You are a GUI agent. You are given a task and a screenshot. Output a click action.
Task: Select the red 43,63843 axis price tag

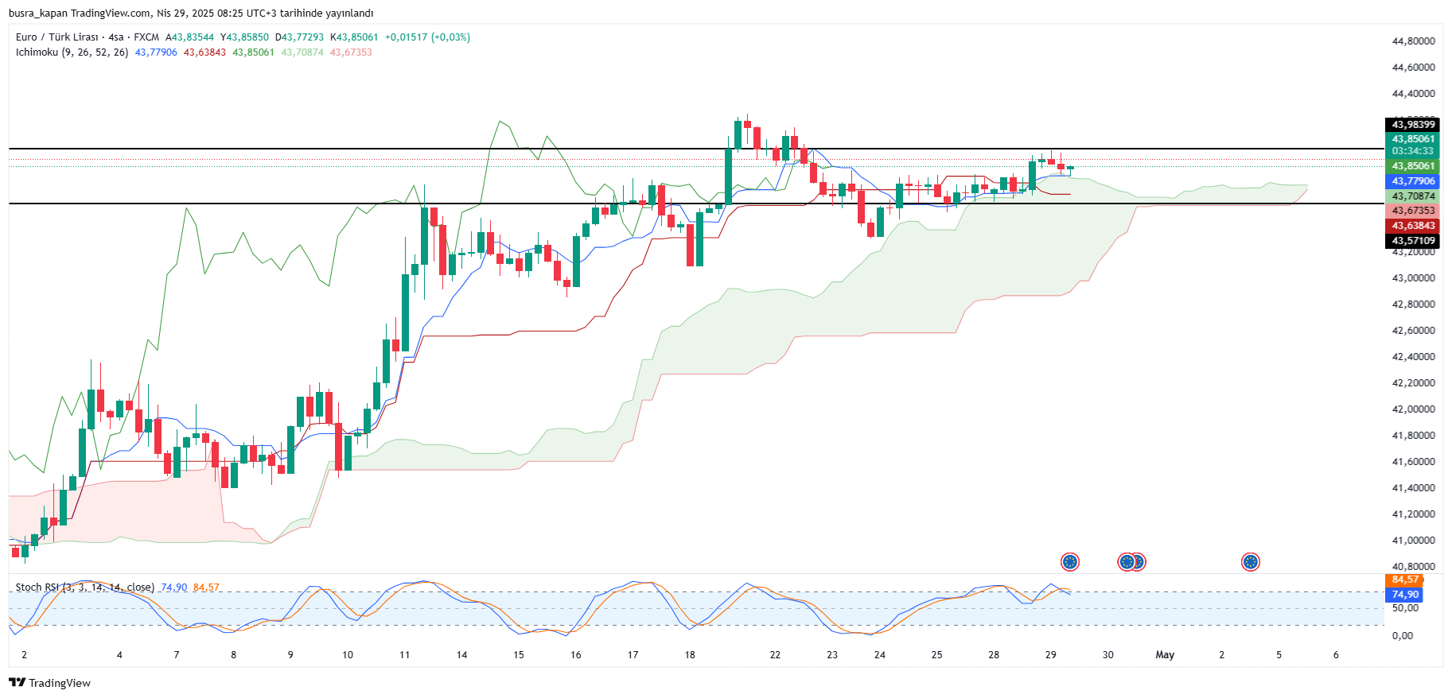(1413, 226)
